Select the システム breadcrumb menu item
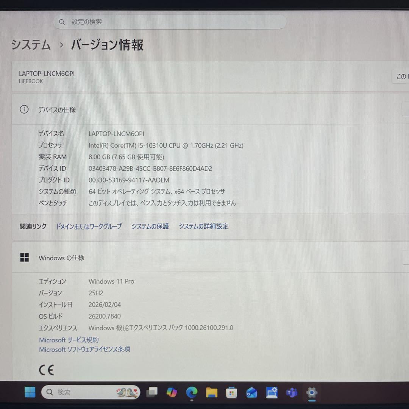This screenshot has width=409, height=409. point(30,45)
